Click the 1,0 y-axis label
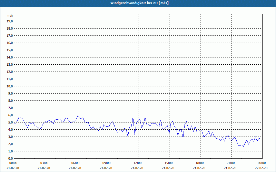276x172 pixels. pos(10,151)
